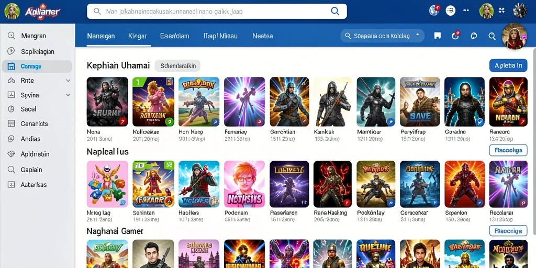
Task: Click the Saplkiagian sidebar icon
Action: click(x=12, y=51)
